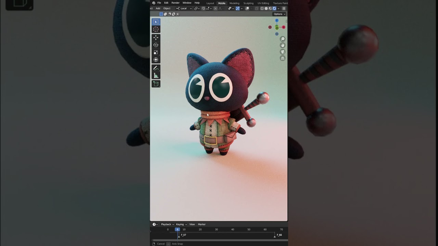Click the red X axis on gizmo
Viewport: 438px width, 246px height.
tap(284, 27)
